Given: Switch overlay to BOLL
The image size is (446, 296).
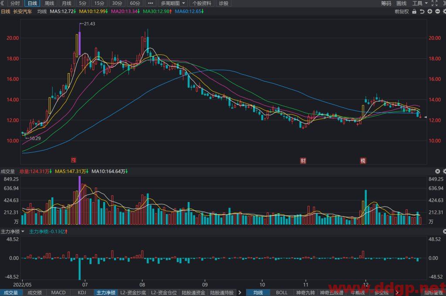Looking at the screenshot, I should [282, 293].
